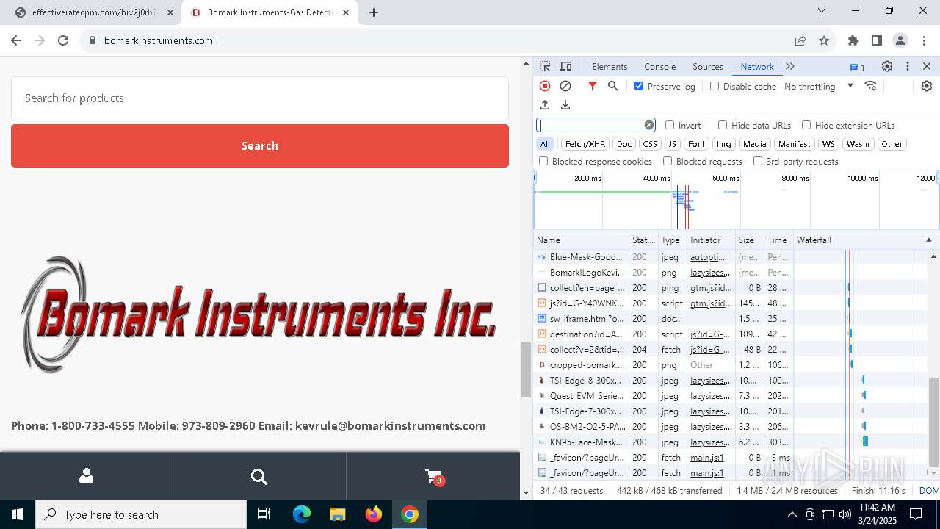
Task: Open the shopping cart icon
Action: (x=433, y=478)
